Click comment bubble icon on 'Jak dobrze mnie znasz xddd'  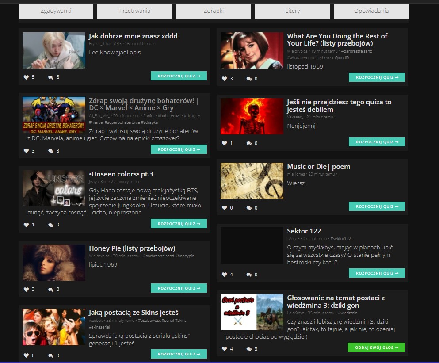(x=51, y=77)
